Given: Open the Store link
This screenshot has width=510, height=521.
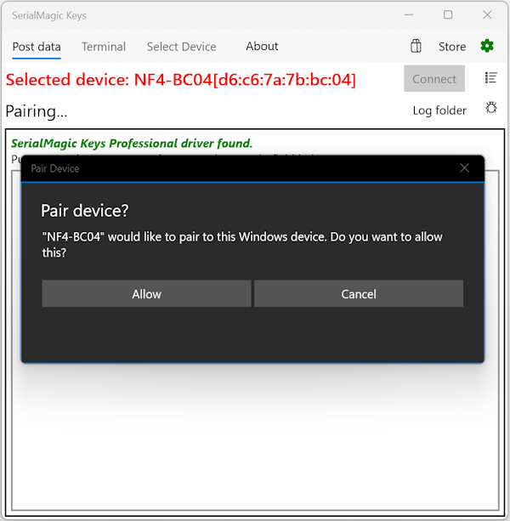Looking at the screenshot, I should click(452, 47).
